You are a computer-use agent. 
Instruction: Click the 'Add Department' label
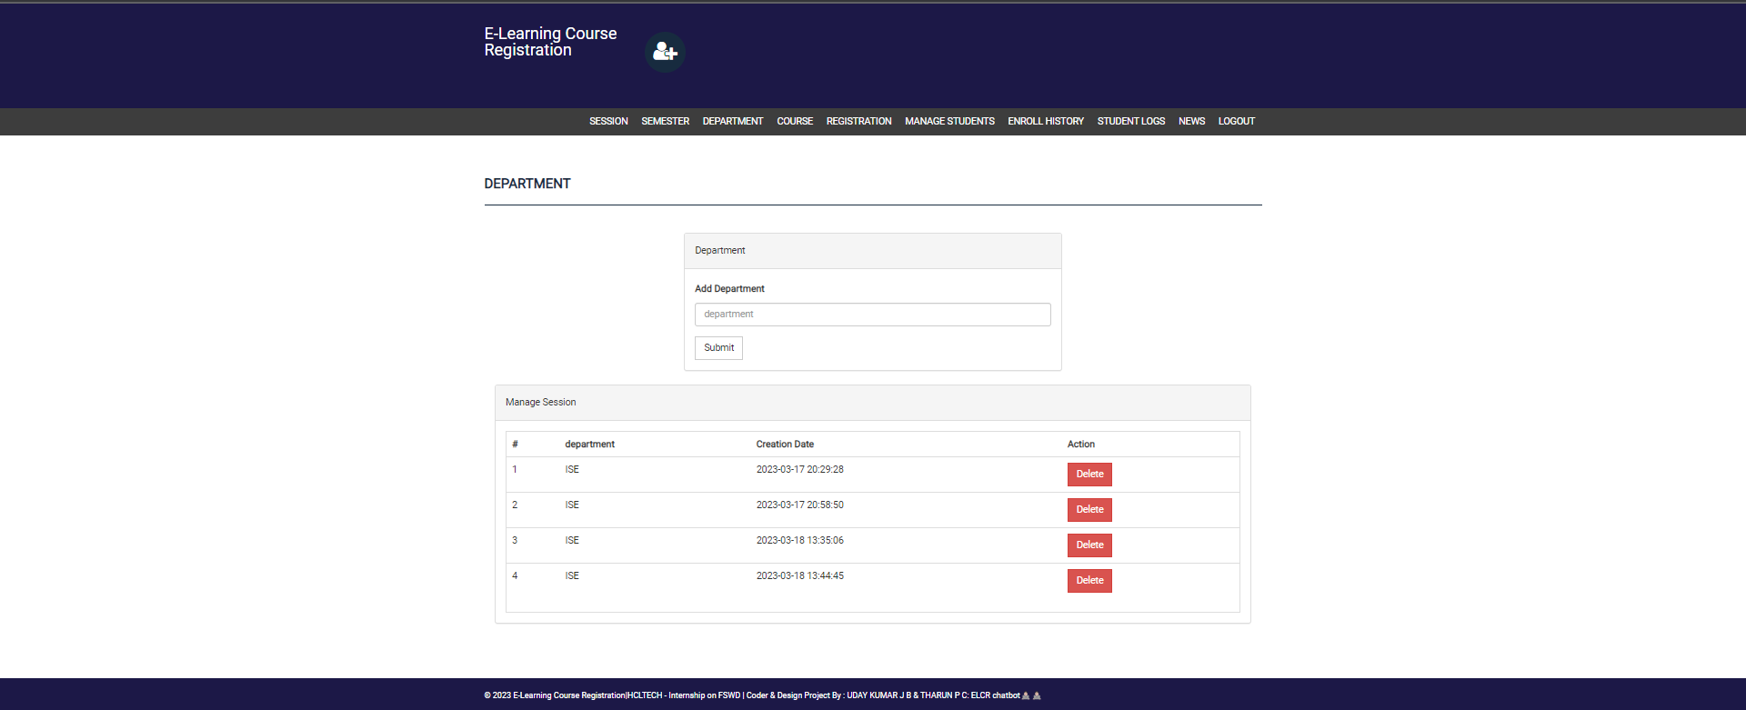tap(729, 289)
